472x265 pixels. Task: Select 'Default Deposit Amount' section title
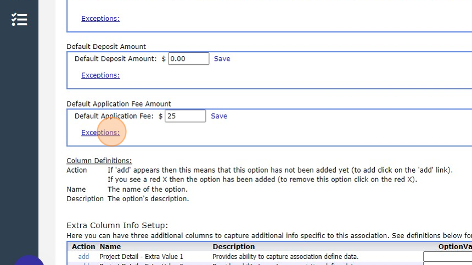(106, 46)
